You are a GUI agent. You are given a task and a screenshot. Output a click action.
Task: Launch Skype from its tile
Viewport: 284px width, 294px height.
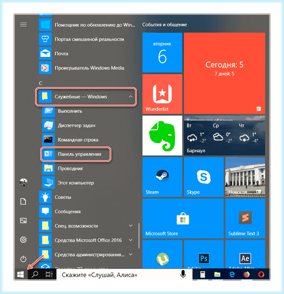204,177
